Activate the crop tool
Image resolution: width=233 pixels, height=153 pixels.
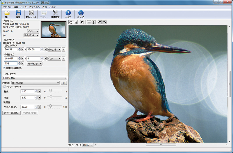(x=82, y=22)
